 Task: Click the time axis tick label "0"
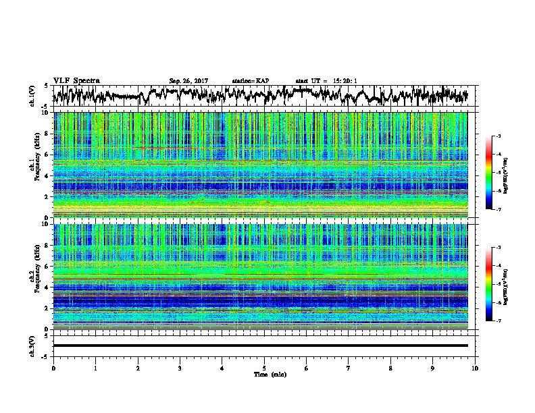click(x=53, y=368)
